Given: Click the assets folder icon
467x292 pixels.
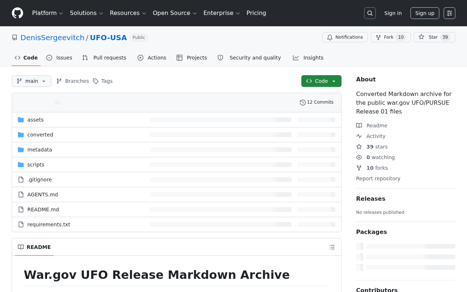Looking at the screenshot, I should coord(21,120).
